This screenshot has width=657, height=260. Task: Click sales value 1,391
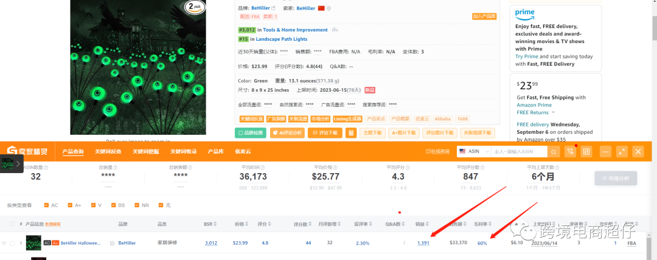[423, 243]
